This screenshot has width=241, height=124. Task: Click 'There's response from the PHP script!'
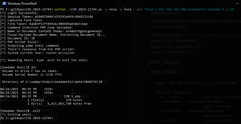(x=37, y=49)
